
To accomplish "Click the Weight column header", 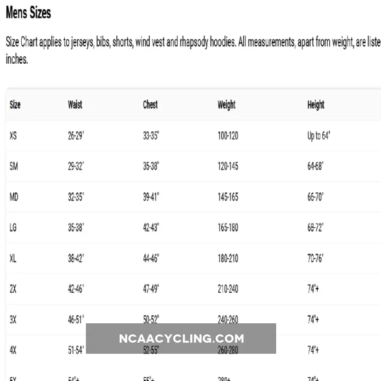I will pos(226,105).
